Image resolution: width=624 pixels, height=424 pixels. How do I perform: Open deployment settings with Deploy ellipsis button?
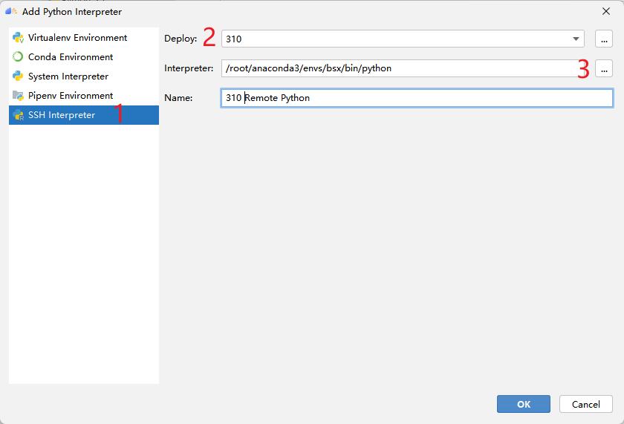tap(604, 39)
